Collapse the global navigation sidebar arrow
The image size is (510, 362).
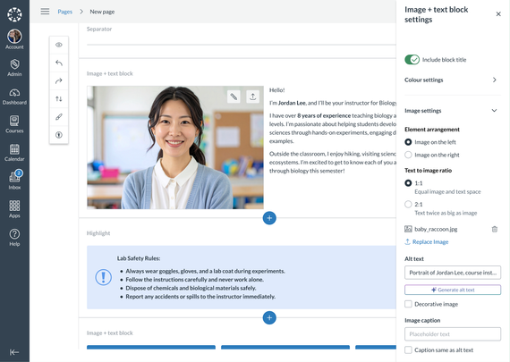(x=14, y=352)
